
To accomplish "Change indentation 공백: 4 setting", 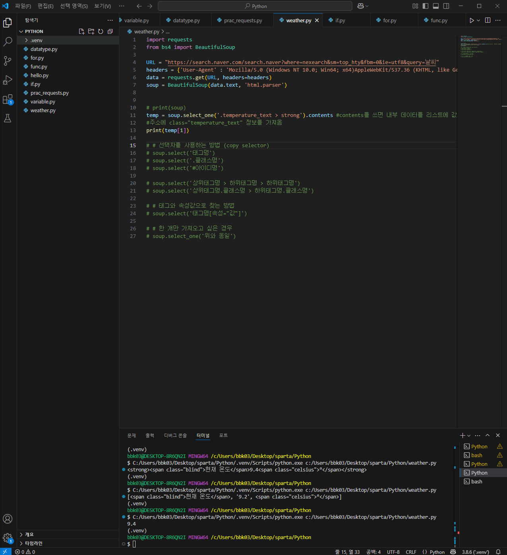I will click(x=373, y=552).
